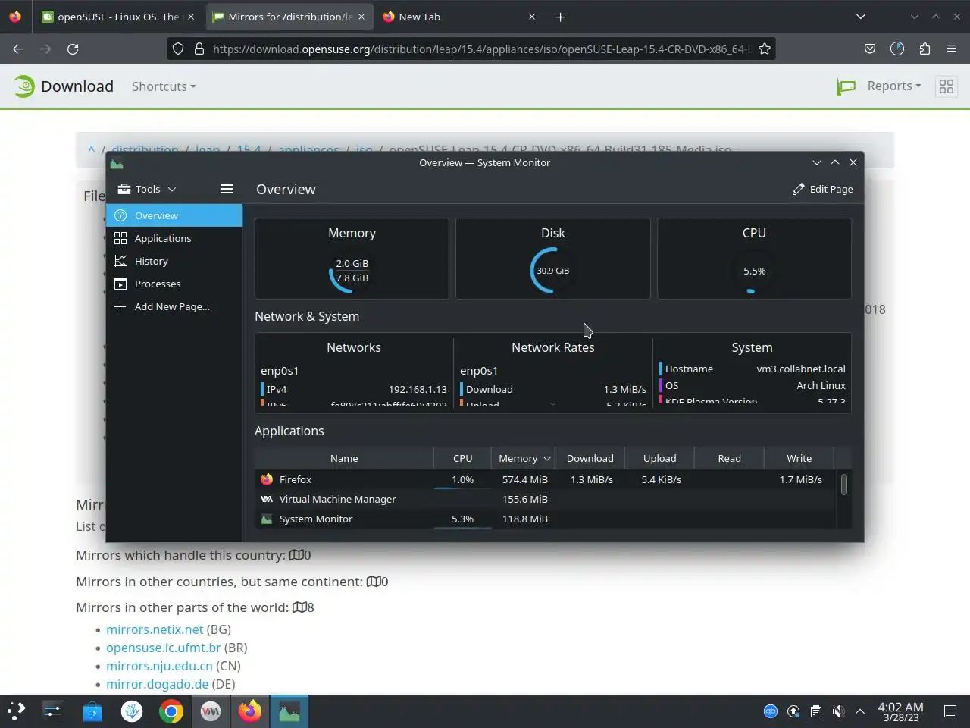The image size is (970, 728).
Task: Launch Google Chrome from the taskbar
Action: (171, 711)
